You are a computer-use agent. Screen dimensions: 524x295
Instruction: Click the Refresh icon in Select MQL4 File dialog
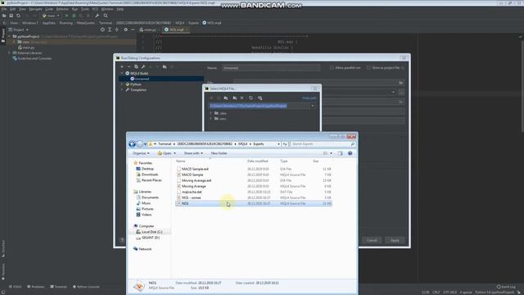pyautogui.click(x=251, y=98)
